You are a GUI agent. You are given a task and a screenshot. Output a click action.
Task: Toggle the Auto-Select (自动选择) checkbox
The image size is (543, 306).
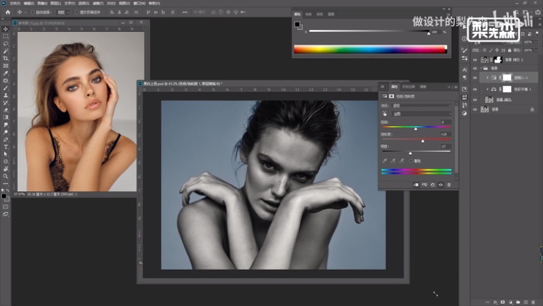(x=32, y=12)
